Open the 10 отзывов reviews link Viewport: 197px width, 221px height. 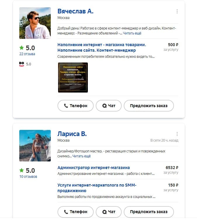[x=28, y=177]
